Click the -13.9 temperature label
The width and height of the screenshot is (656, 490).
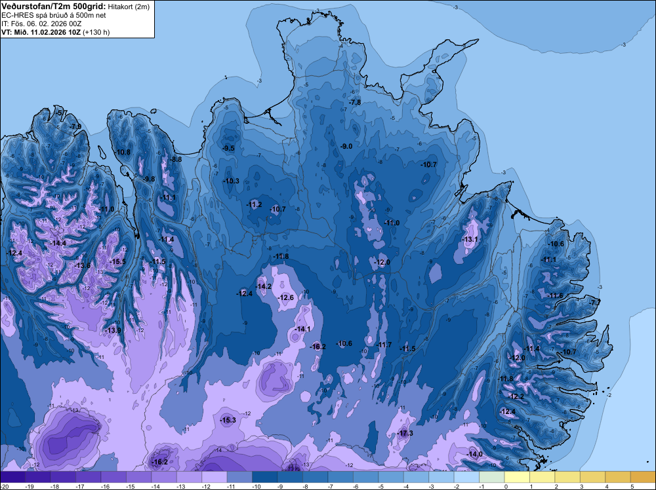click(x=113, y=330)
